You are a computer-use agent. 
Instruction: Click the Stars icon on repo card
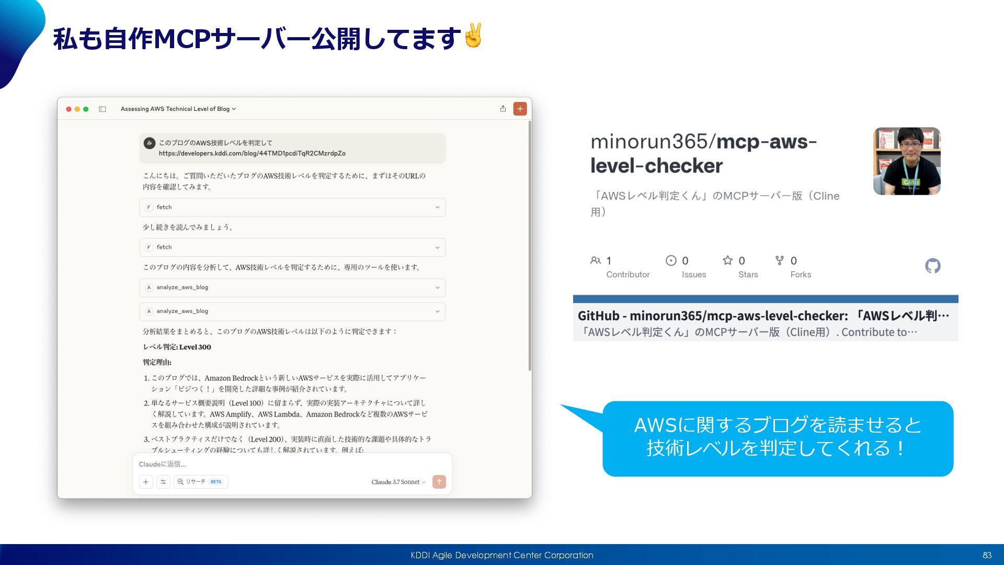727,261
